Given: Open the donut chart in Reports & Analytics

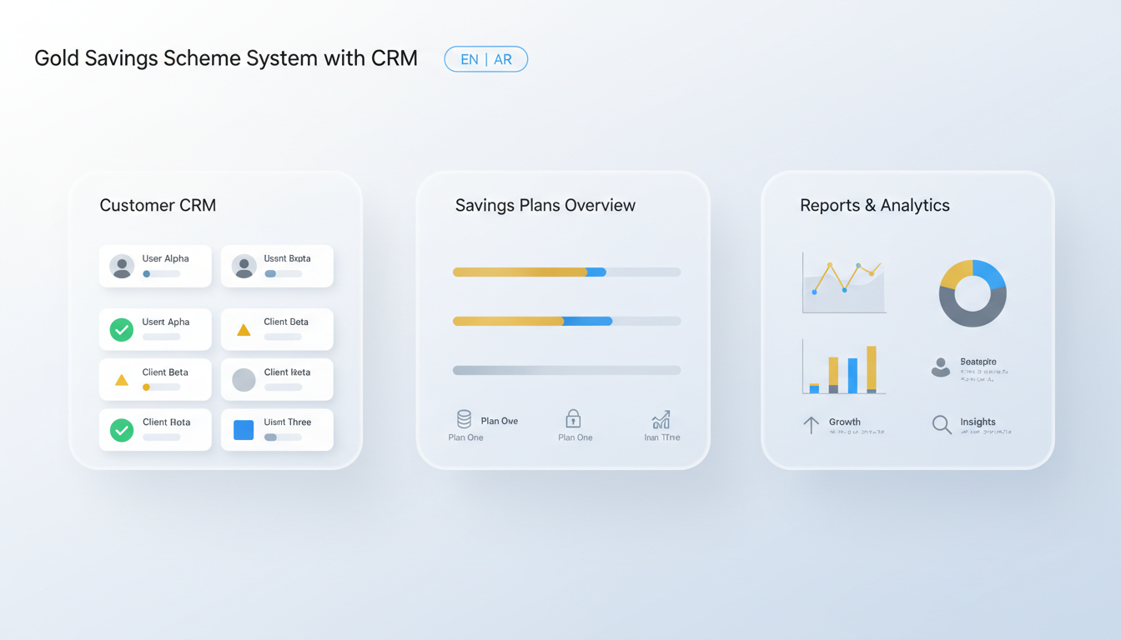Looking at the screenshot, I should pyautogui.click(x=973, y=292).
